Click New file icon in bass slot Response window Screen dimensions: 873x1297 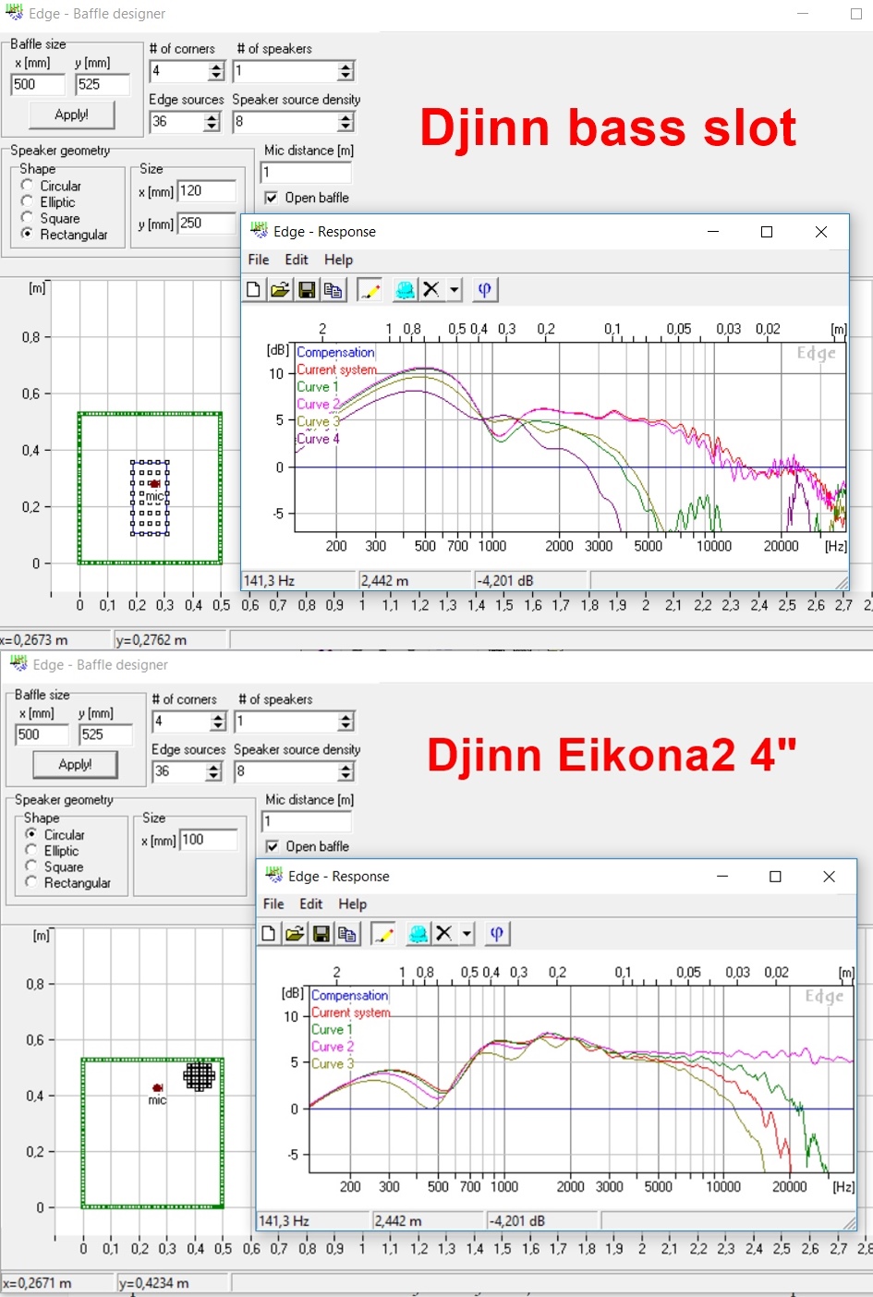click(x=253, y=290)
